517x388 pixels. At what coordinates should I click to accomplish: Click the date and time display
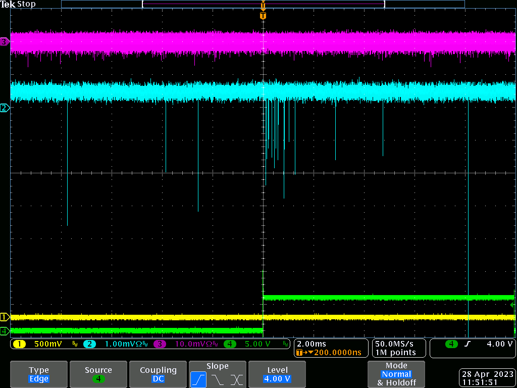pyautogui.click(x=487, y=378)
